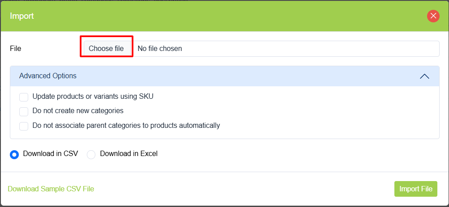Click the Import dialog title
Image resolution: width=449 pixels, height=207 pixels.
click(22, 16)
